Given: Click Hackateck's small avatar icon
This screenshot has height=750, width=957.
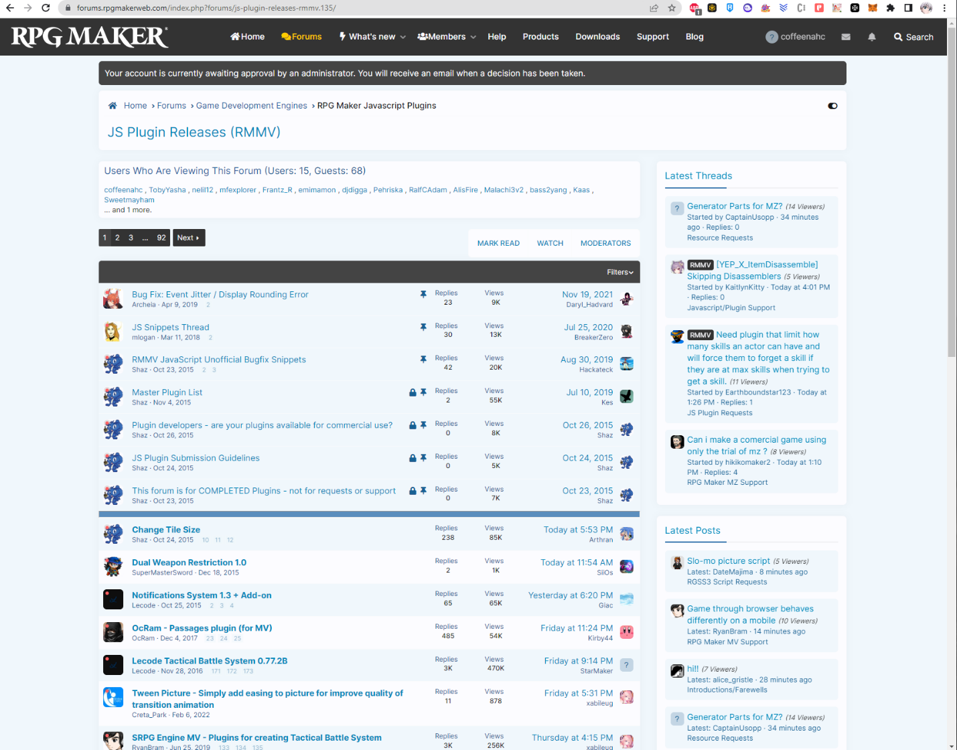Looking at the screenshot, I should (x=626, y=364).
